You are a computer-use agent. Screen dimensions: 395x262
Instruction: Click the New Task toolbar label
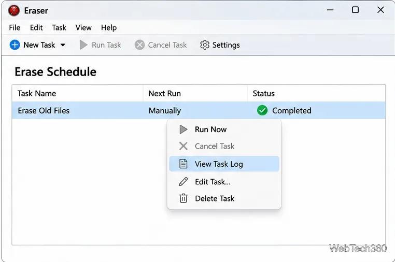coord(39,45)
